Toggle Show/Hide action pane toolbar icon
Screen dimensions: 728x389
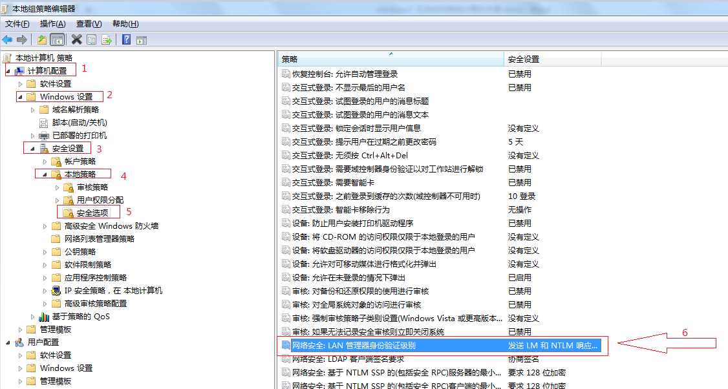click(x=142, y=40)
